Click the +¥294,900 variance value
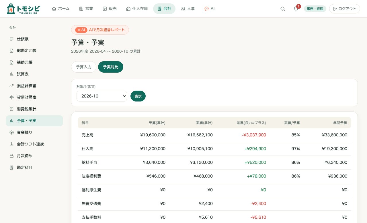The width and height of the screenshot is (367, 223). point(255,149)
